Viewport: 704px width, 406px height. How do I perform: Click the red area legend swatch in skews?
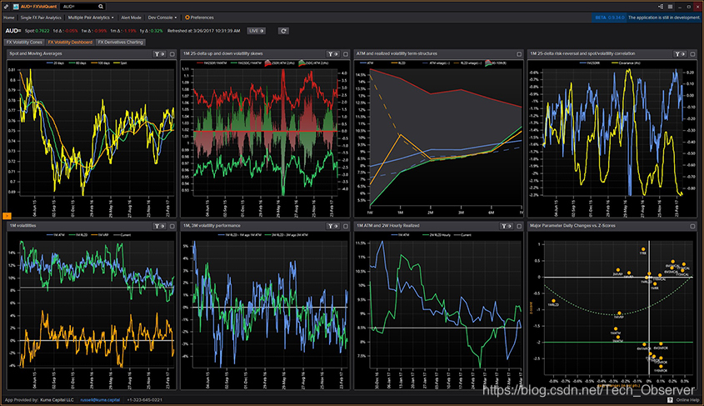267,63
